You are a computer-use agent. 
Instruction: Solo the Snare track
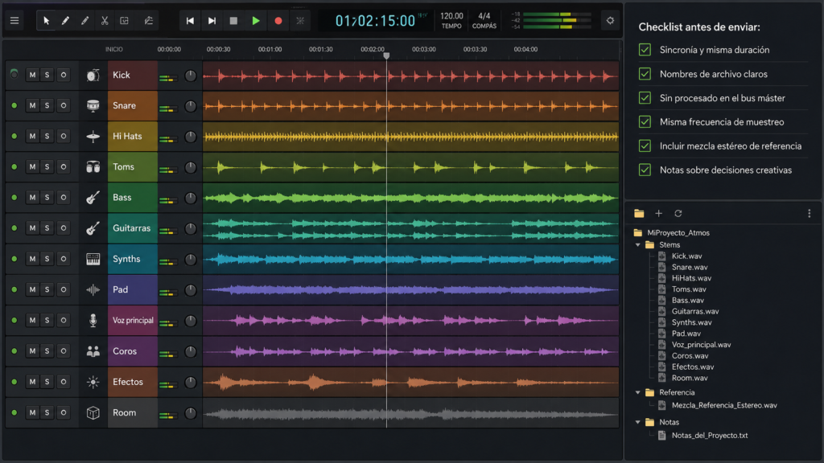[x=47, y=105]
